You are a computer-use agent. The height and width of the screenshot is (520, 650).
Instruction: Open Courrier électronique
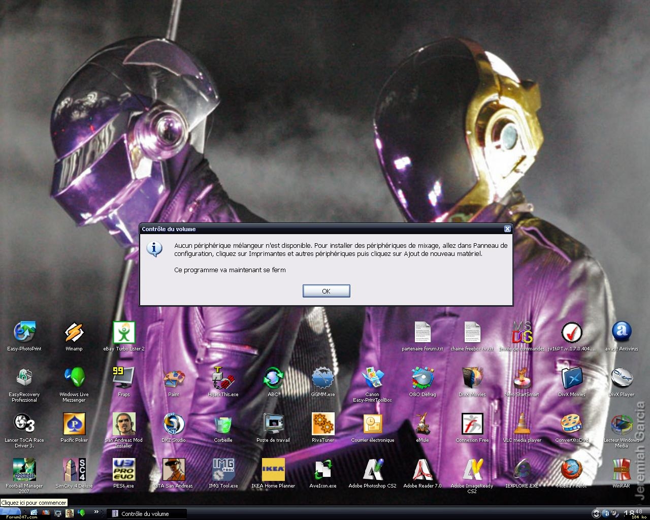372,428
